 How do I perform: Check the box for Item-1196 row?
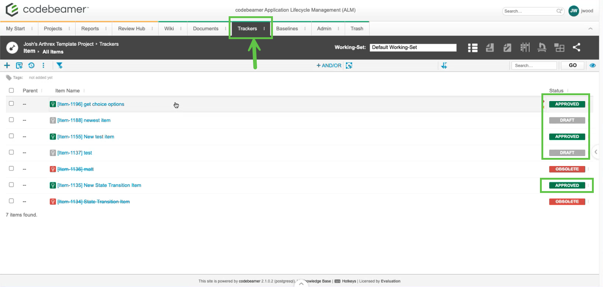(11, 104)
